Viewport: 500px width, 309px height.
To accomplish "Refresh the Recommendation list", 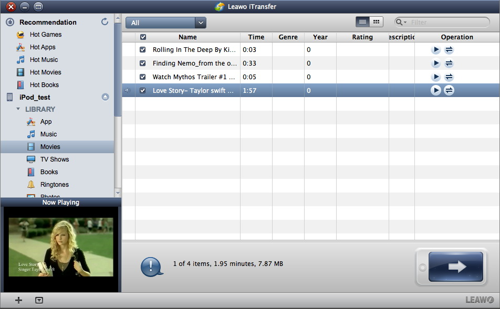I will [105, 22].
